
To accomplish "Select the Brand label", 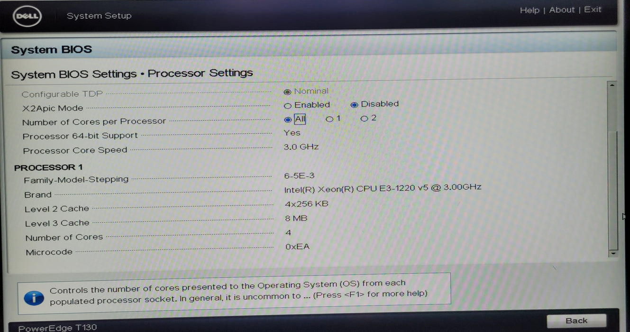I will tap(38, 195).
